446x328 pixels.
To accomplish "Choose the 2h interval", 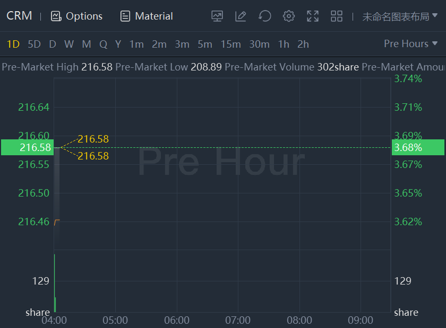I will click(x=303, y=44).
